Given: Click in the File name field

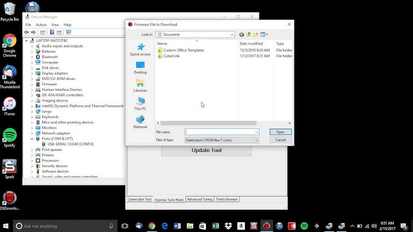Looking at the screenshot, I should coord(222,132).
